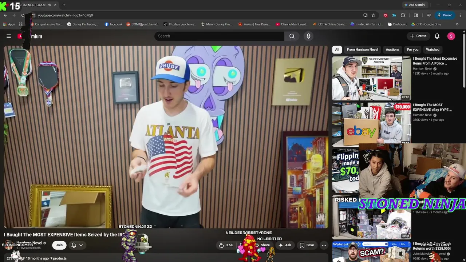Select the Watched filter chip

[433, 49]
